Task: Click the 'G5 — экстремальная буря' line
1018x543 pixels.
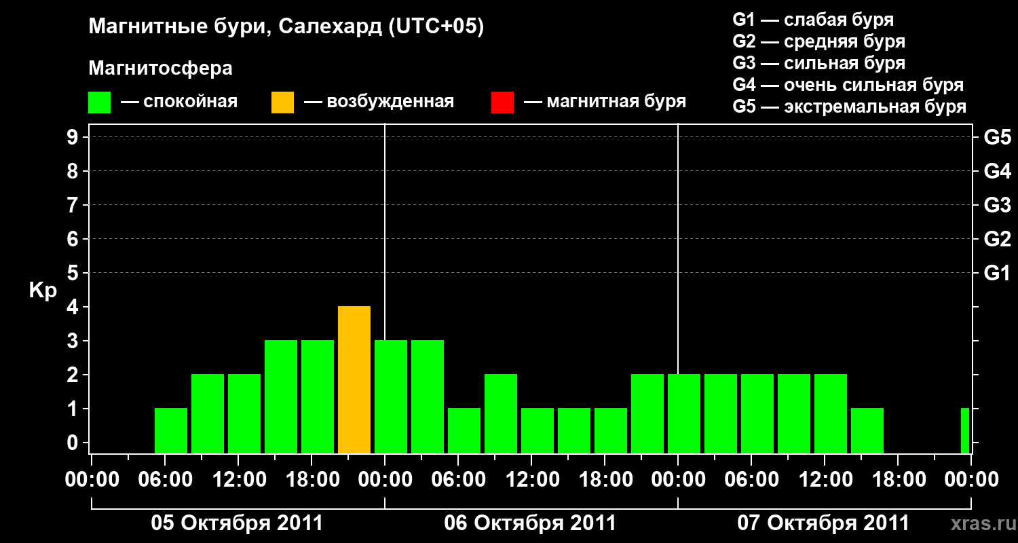Action: pos(849,107)
